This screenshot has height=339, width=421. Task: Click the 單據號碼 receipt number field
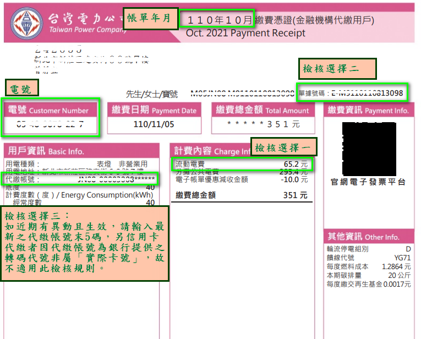coord(351,93)
